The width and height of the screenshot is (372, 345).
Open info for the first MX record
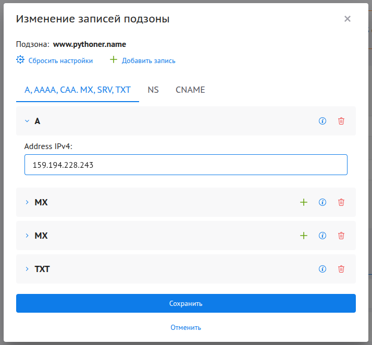[322, 202]
